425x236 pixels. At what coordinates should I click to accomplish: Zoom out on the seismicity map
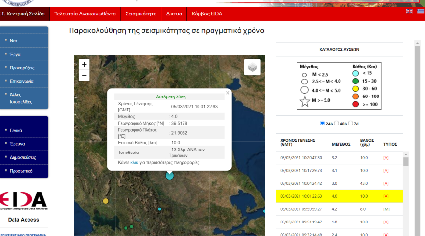click(85, 76)
